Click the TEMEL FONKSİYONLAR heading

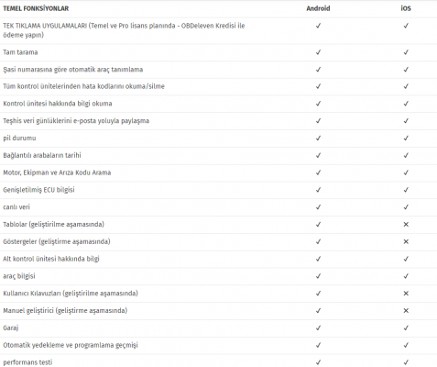pyautogui.click(x=36, y=8)
